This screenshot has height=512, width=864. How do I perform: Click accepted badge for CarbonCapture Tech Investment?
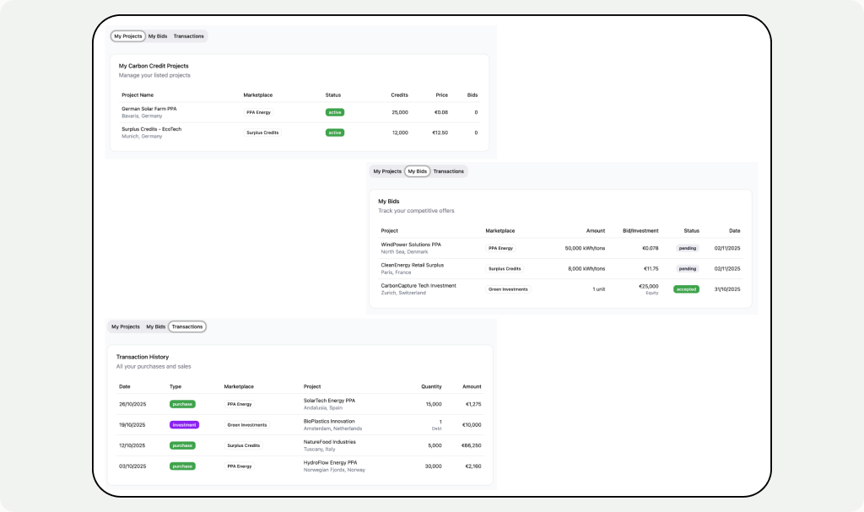coord(686,289)
